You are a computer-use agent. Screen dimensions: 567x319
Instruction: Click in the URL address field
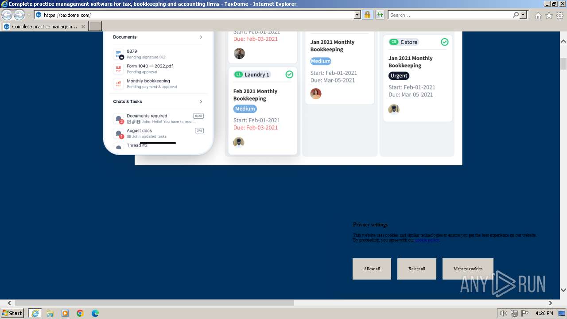tap(198, 15)
